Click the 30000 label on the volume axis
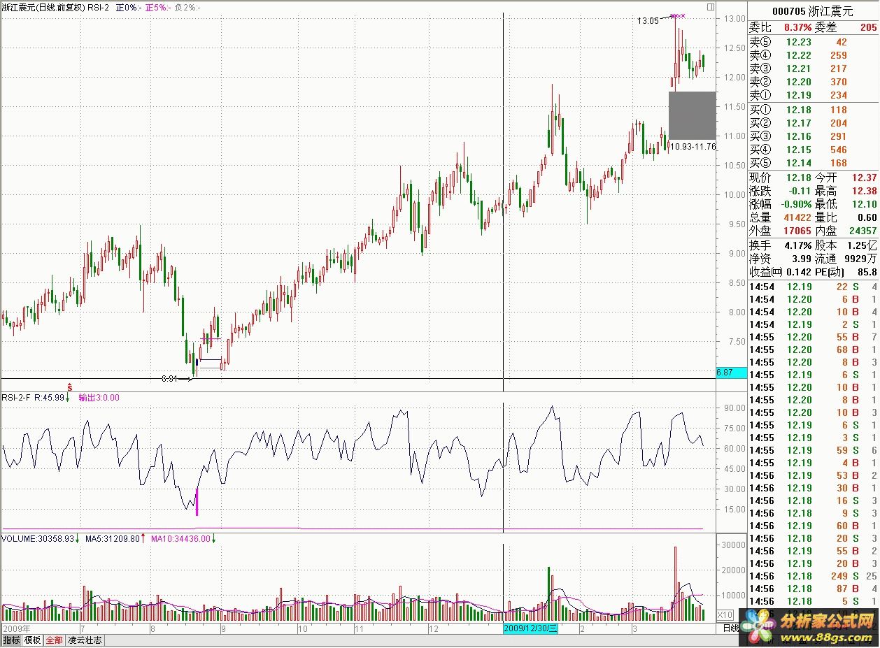Screen dimensions: 880x648 coord(732,545)
